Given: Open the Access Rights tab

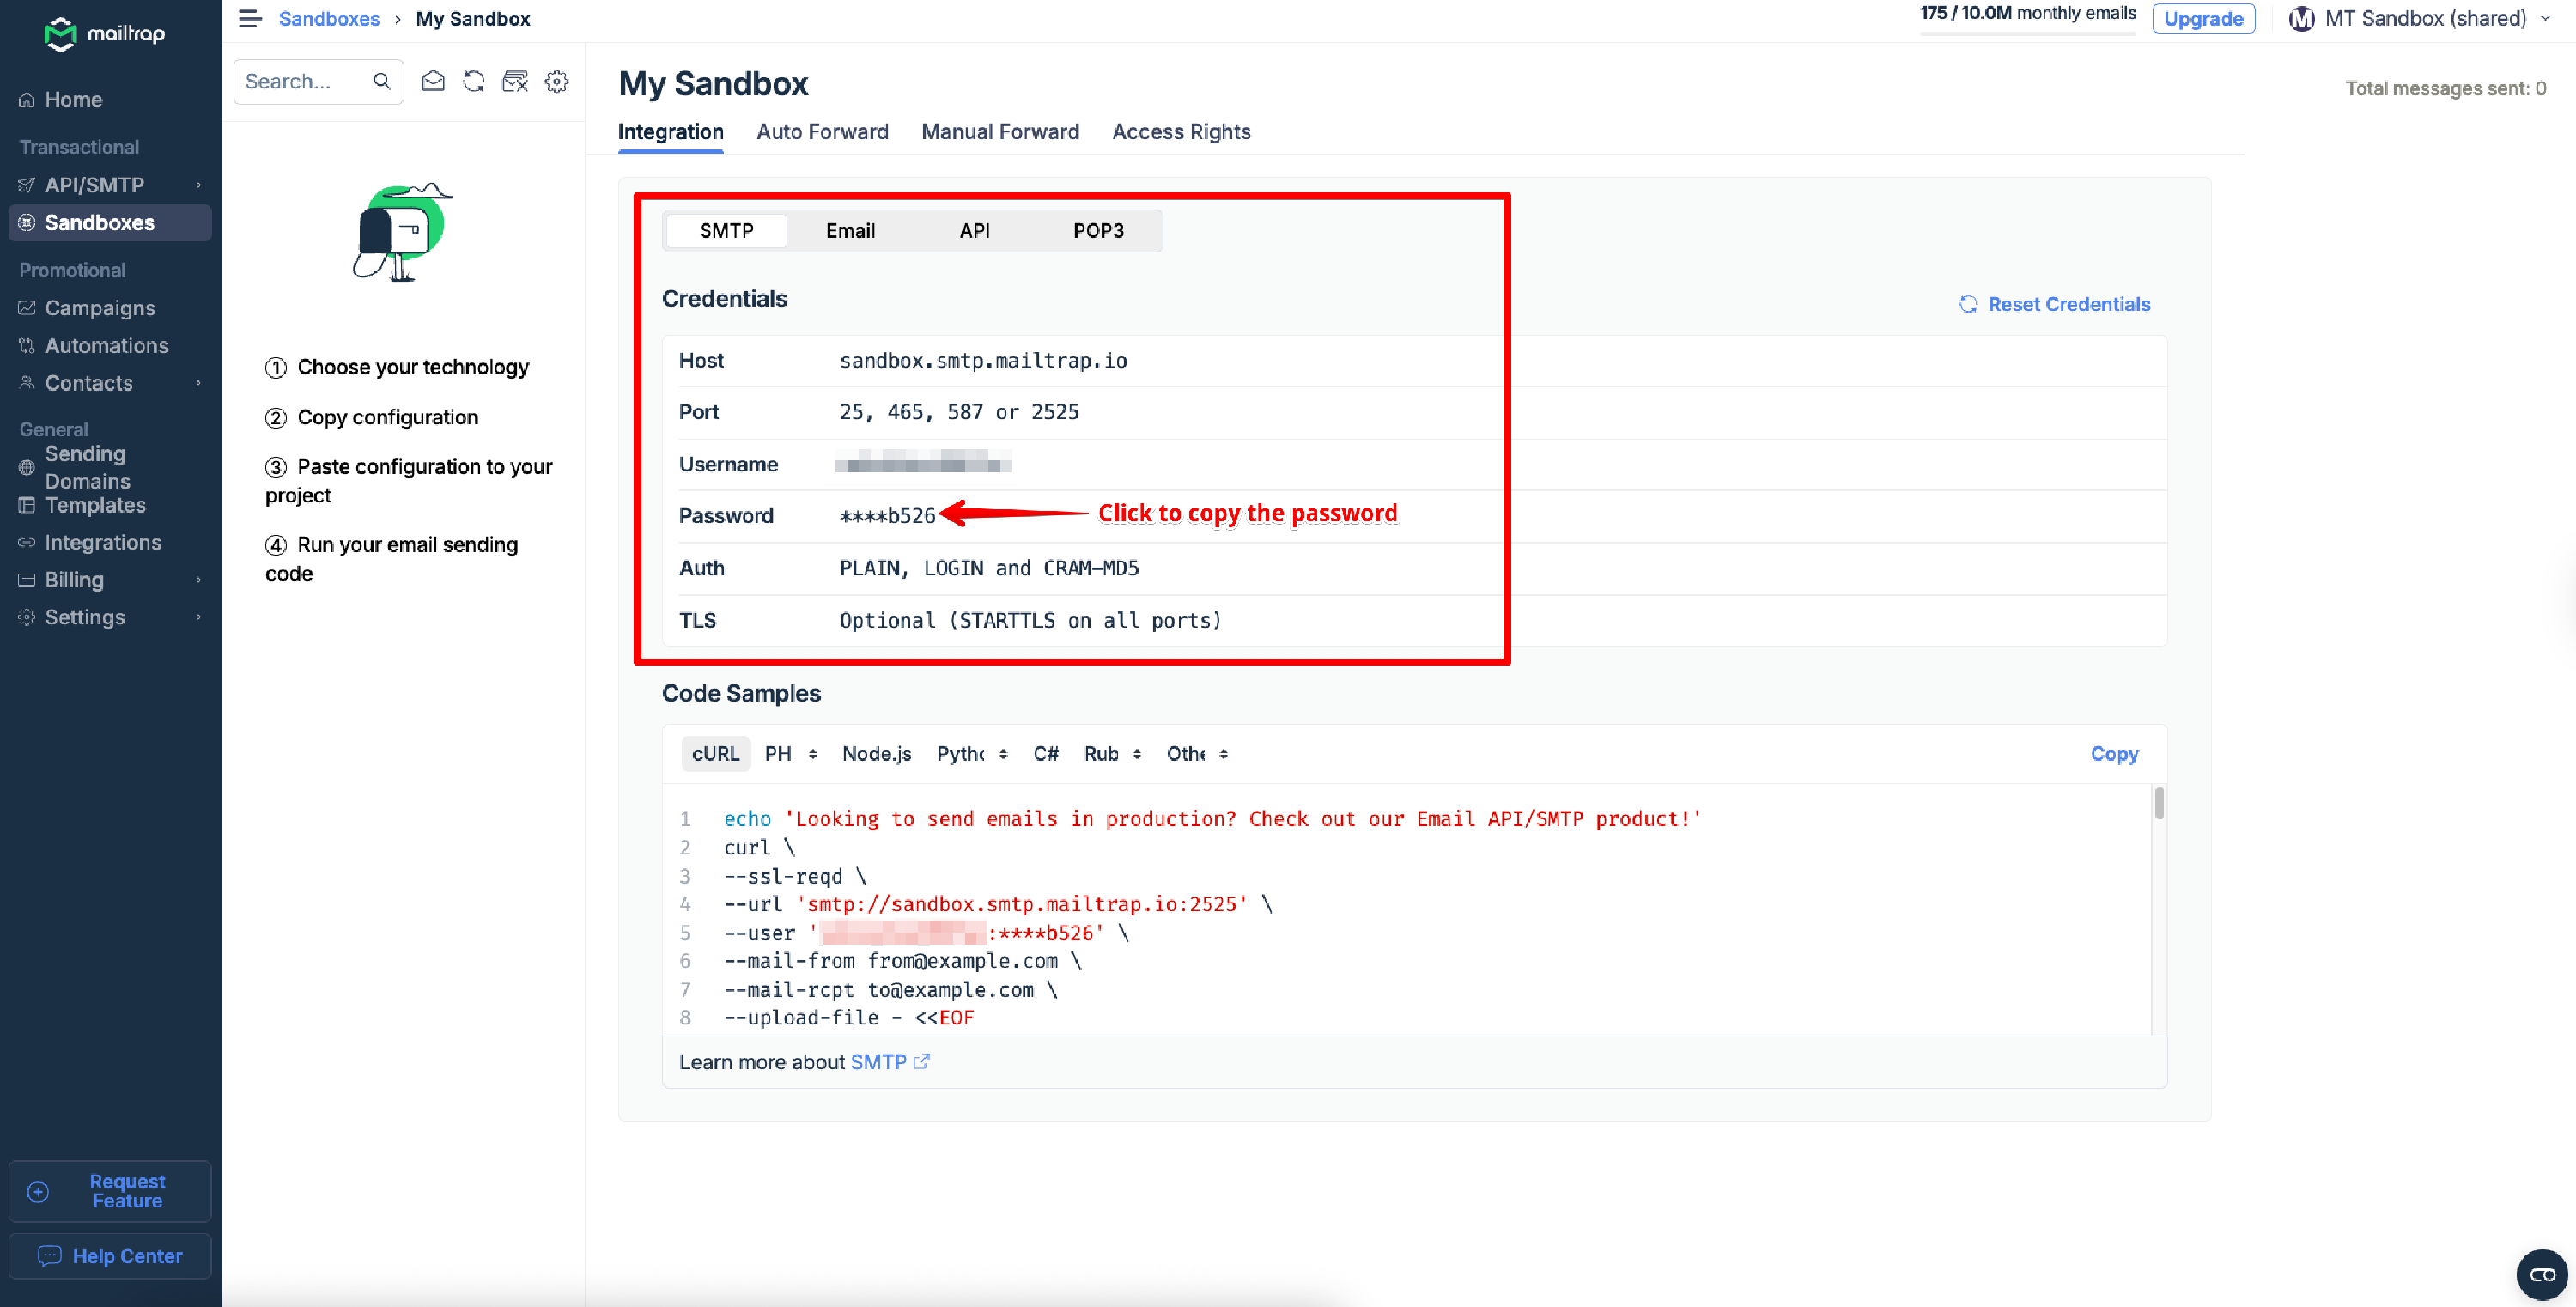Looking at the screenshot, I should point(1181,132).
